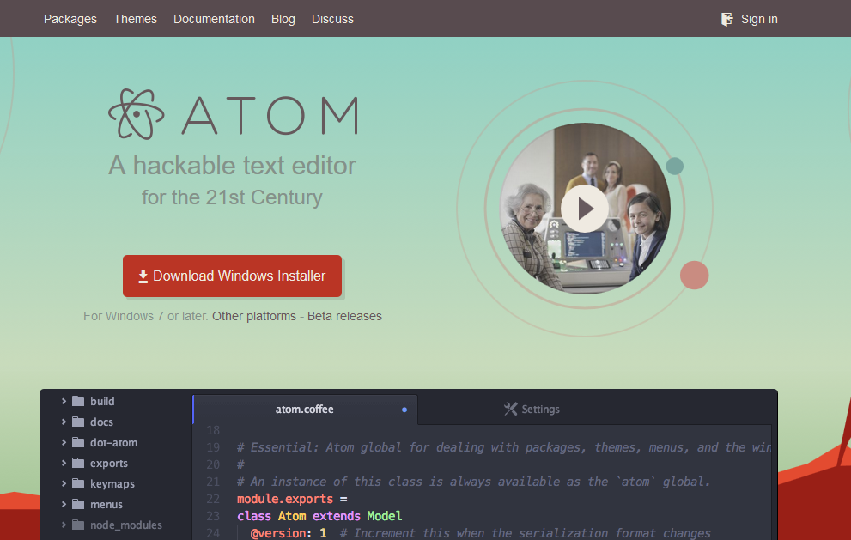Click the Atom logo icon
The image size is (851, 540).
[137, 114]
